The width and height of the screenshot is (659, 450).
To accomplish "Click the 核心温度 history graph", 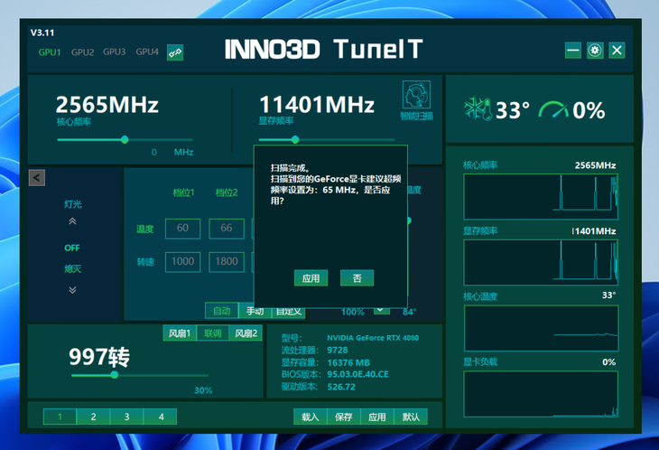I will (x=542, y=328).
